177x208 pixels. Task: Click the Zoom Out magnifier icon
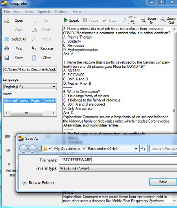(x=163, y=20)
